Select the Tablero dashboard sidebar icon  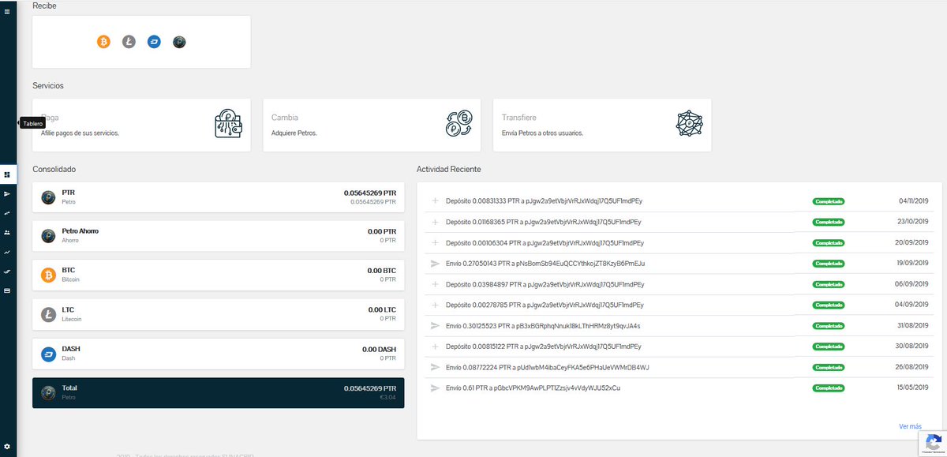7,174
